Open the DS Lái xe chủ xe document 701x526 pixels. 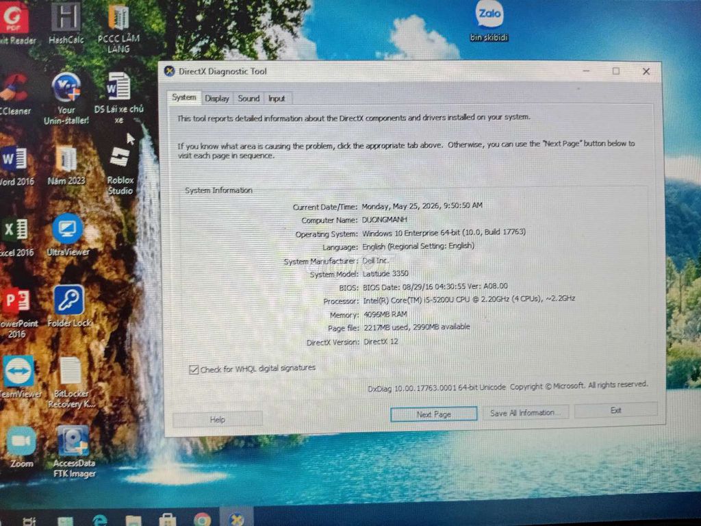pos(118,97)
